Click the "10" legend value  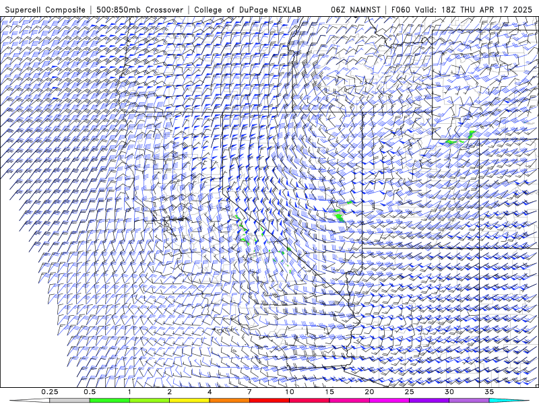tap(290, 392)
